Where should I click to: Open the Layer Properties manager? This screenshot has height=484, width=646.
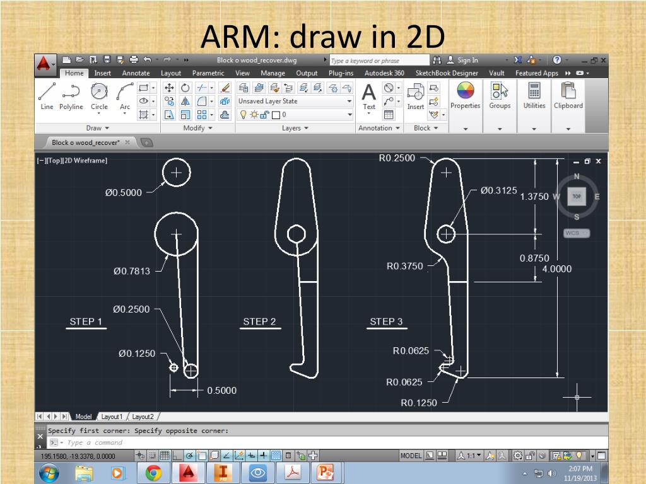pos(244,88)
